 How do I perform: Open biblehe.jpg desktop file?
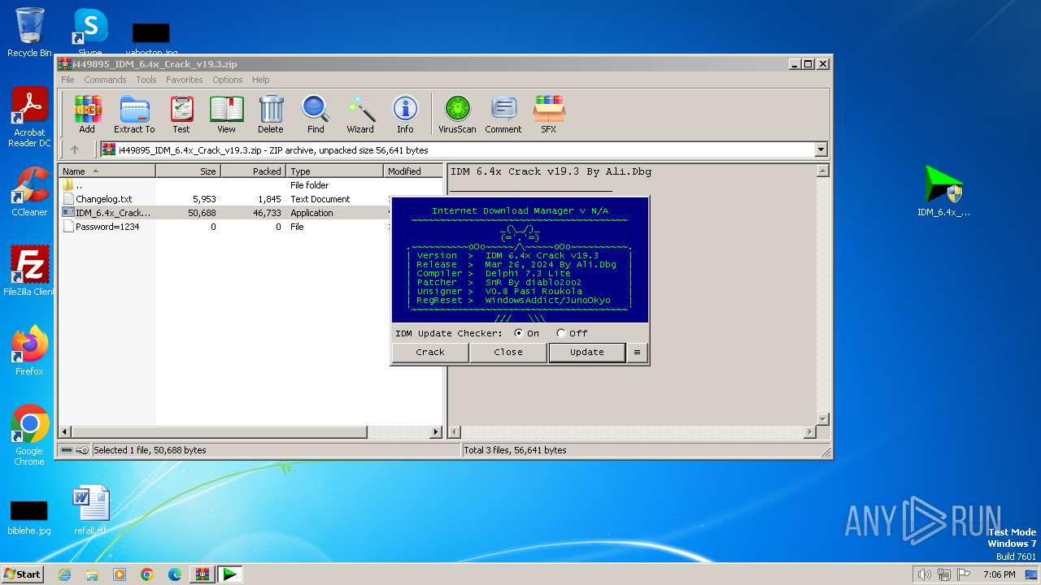(29, 518)
